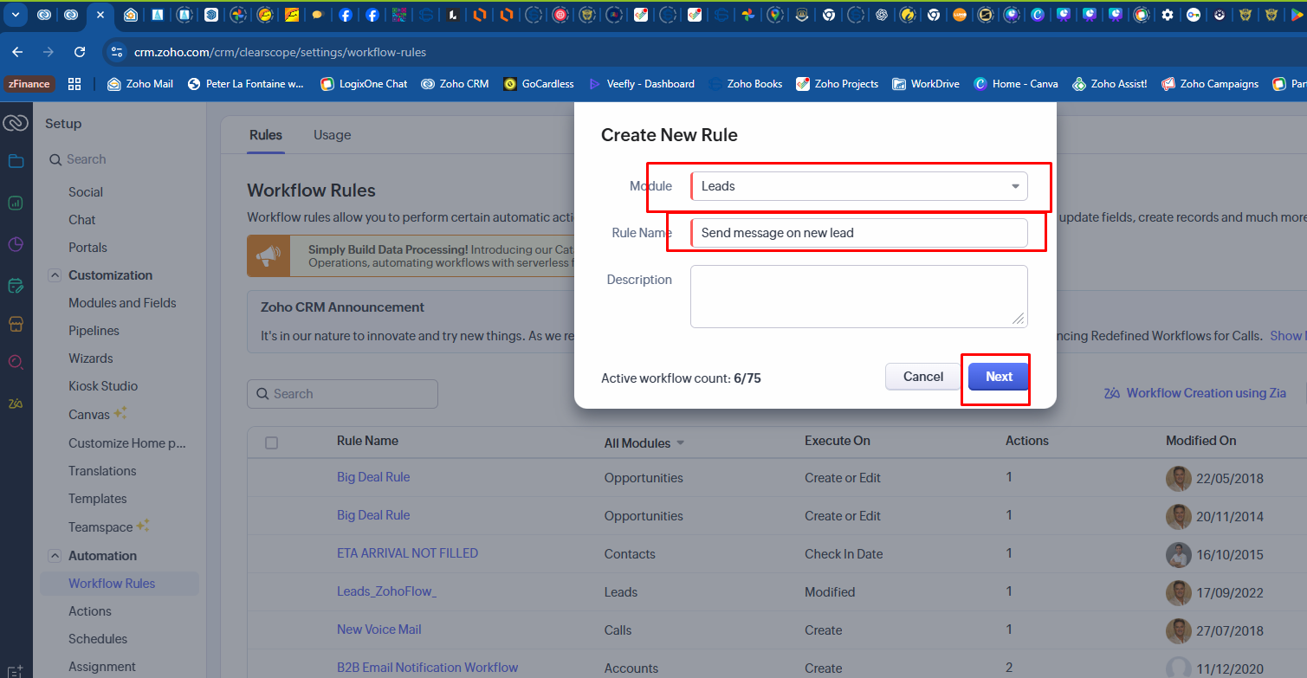
Task: Open the Zoho Campaigns bookmark
Action: (x=1210, y=84)
